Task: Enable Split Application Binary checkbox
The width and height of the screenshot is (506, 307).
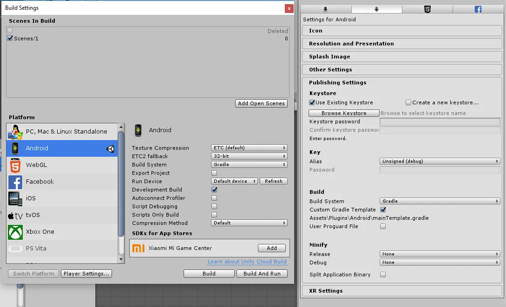Action: click(383, 275)
